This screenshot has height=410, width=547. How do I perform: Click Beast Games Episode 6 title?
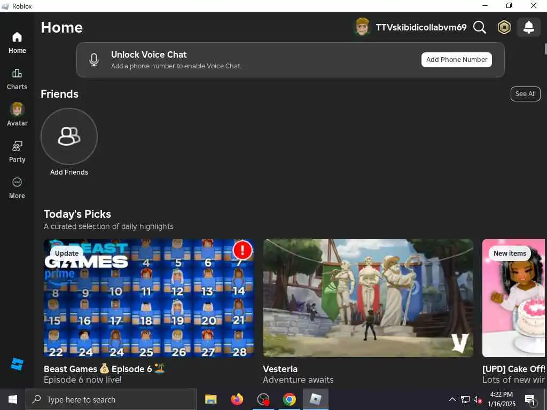[104, 369]
